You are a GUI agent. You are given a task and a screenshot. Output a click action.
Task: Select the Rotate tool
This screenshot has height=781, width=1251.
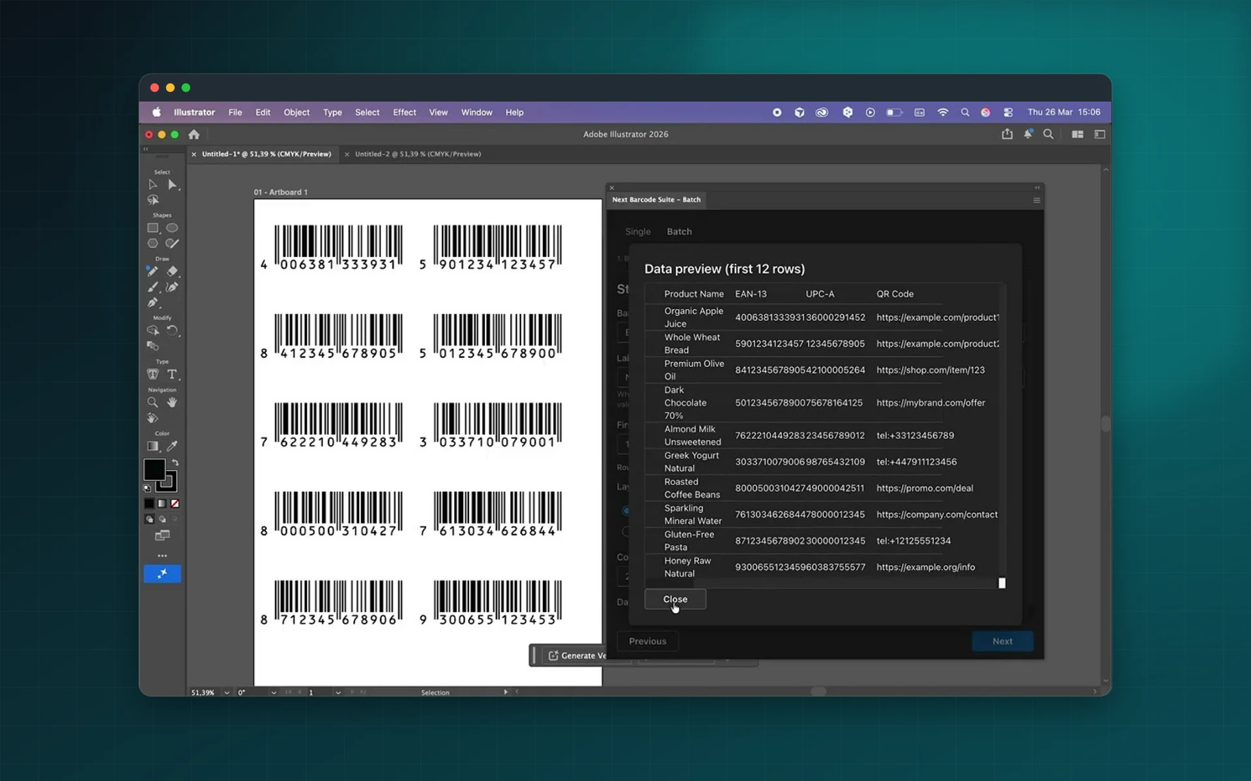pos(172,331)
